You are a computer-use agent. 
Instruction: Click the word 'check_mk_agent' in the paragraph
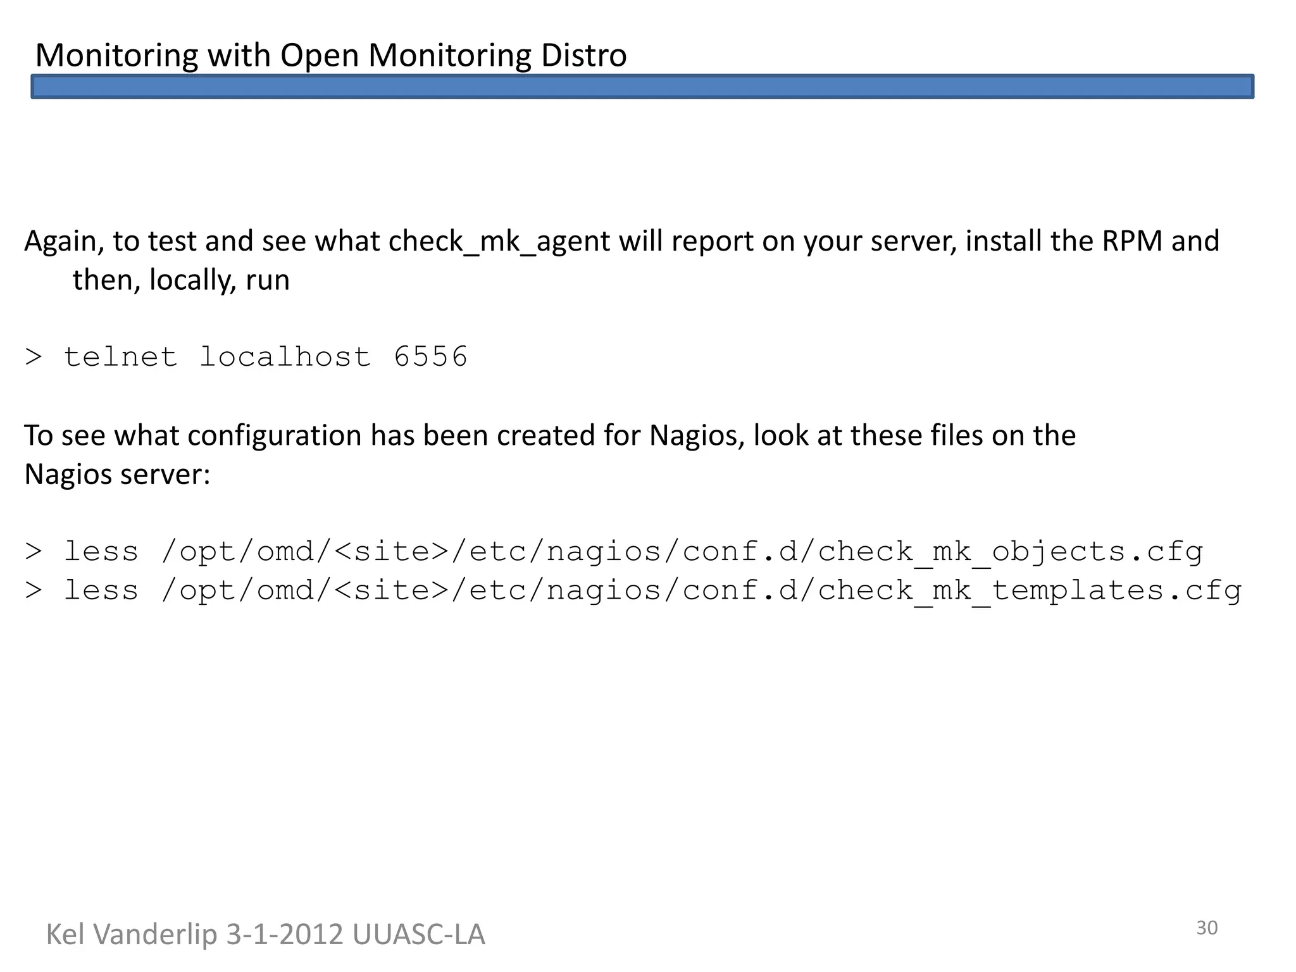pyautogui.click(x=499, y=241)
